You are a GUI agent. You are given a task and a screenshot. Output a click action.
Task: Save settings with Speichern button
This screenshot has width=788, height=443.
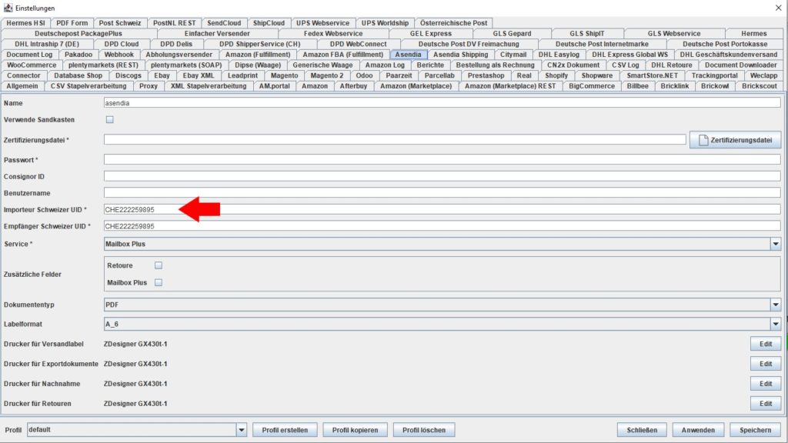pos(755,430)
